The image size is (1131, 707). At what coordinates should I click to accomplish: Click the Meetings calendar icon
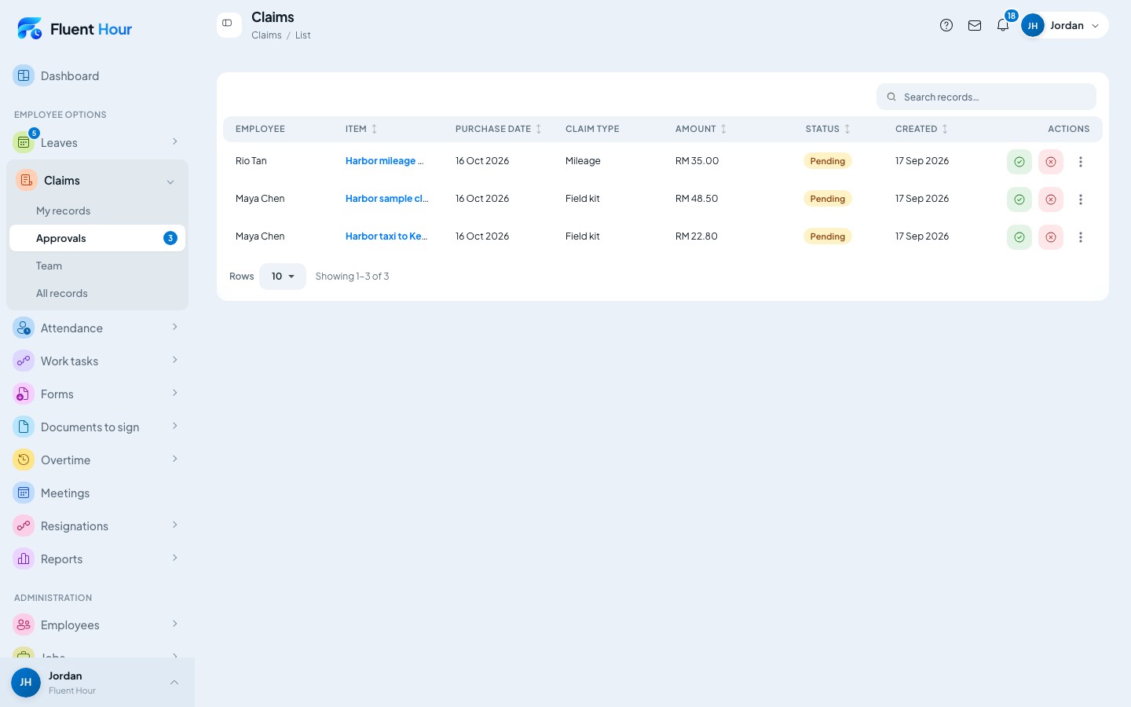click(x=24, y=493)
